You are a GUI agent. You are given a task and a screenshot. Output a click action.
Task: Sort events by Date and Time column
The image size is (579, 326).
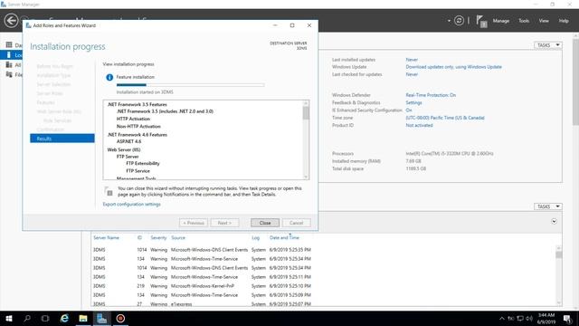click(x=284, y=237)
